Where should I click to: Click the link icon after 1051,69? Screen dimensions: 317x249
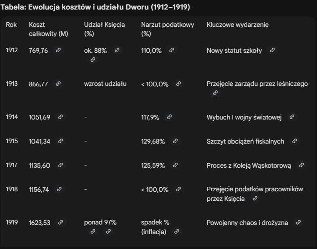[60, 117]
